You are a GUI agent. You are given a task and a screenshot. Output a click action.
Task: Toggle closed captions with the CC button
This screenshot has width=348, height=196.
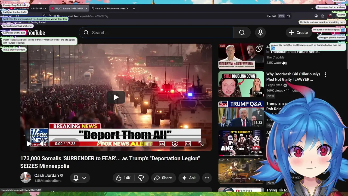[162, 144]
